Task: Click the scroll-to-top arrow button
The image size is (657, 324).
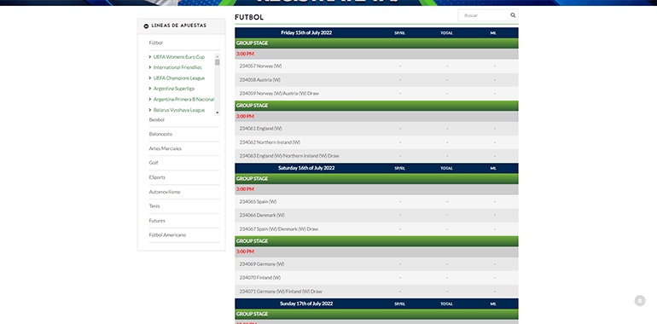Action: (640, 301)
